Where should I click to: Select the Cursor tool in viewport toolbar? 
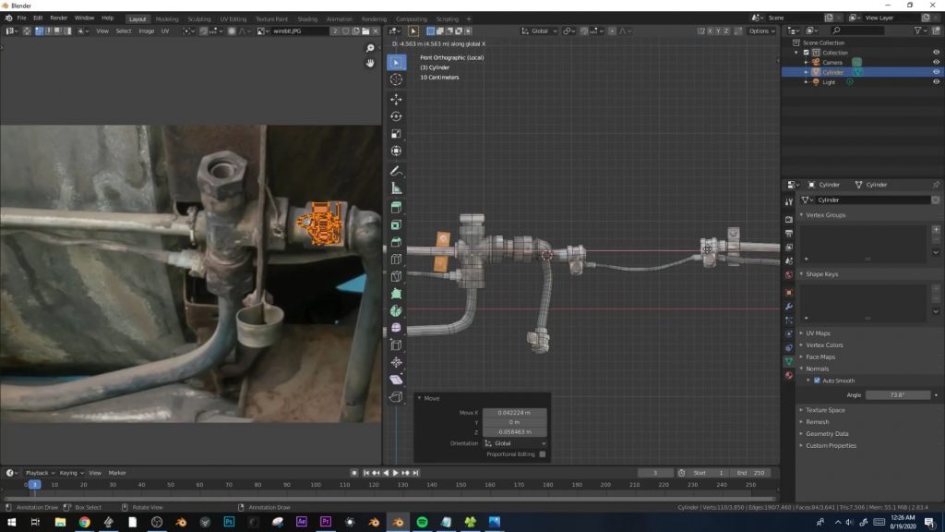click(x=396, y=79)
